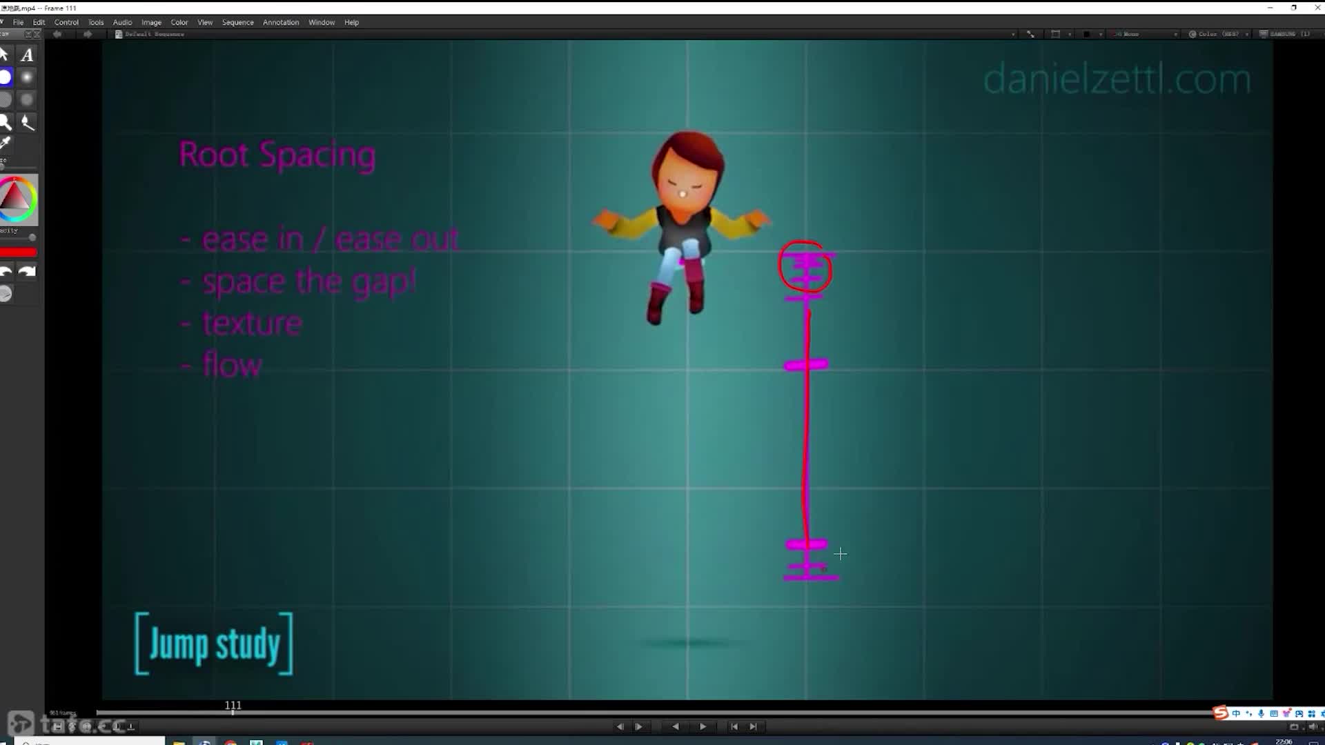
Task: Expand the sequence selector dropdown arrow
Action: point(1013,34)
